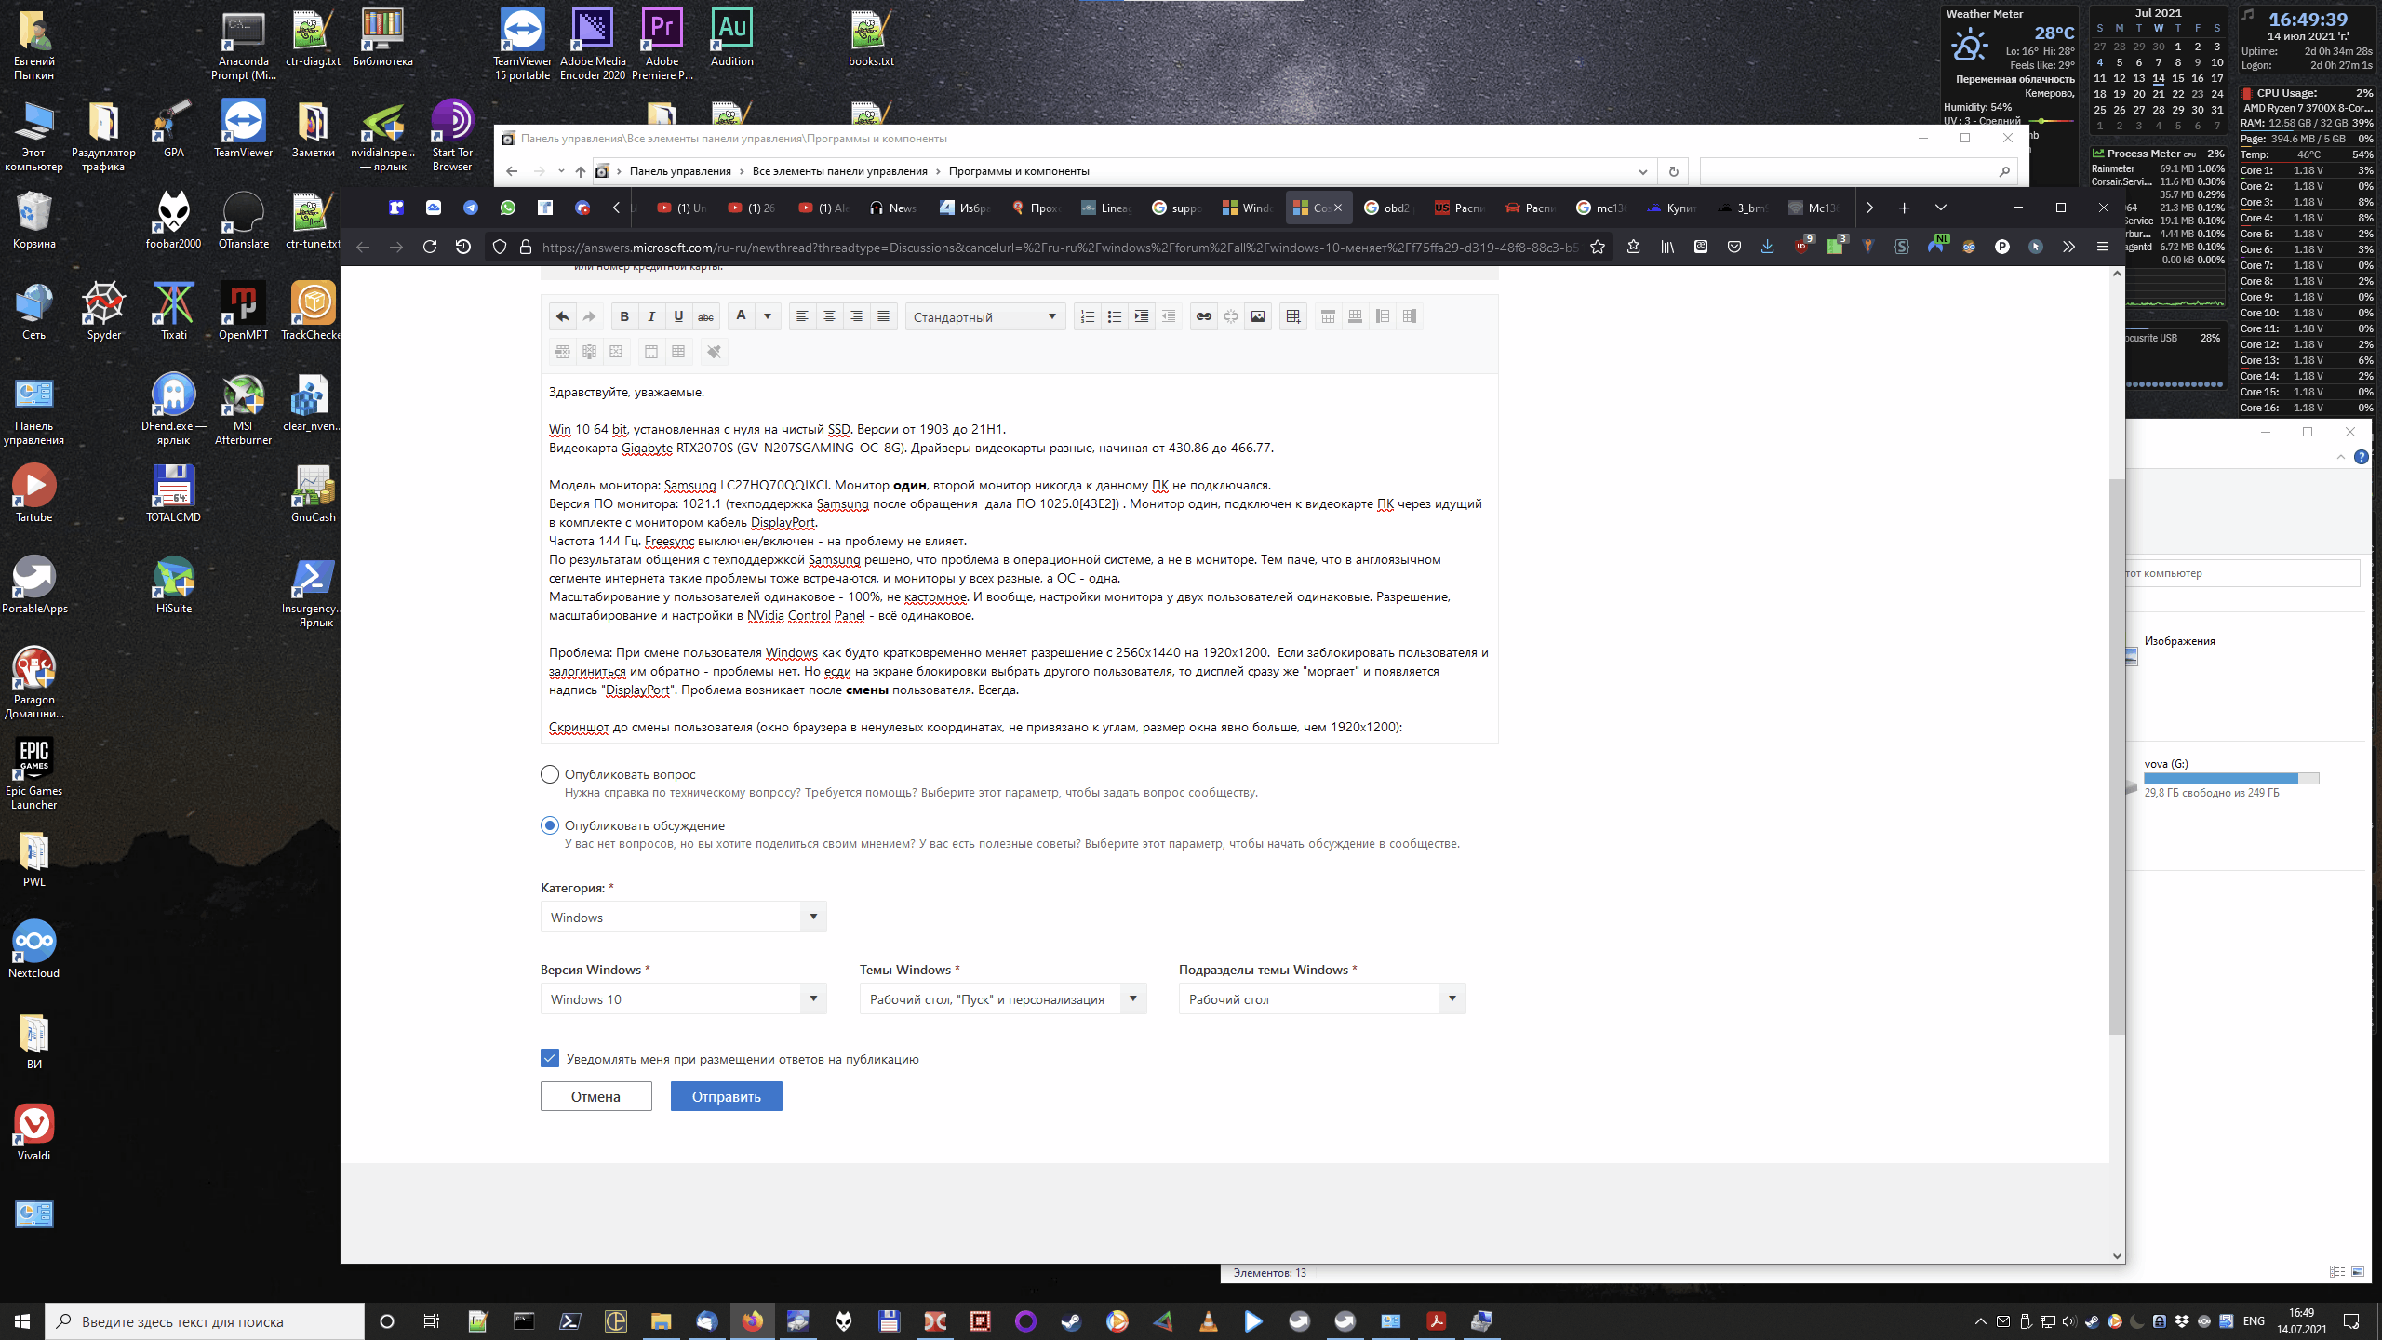
Task: Open MSI Afterburner desktop shortcut
Action: (243, 409)
